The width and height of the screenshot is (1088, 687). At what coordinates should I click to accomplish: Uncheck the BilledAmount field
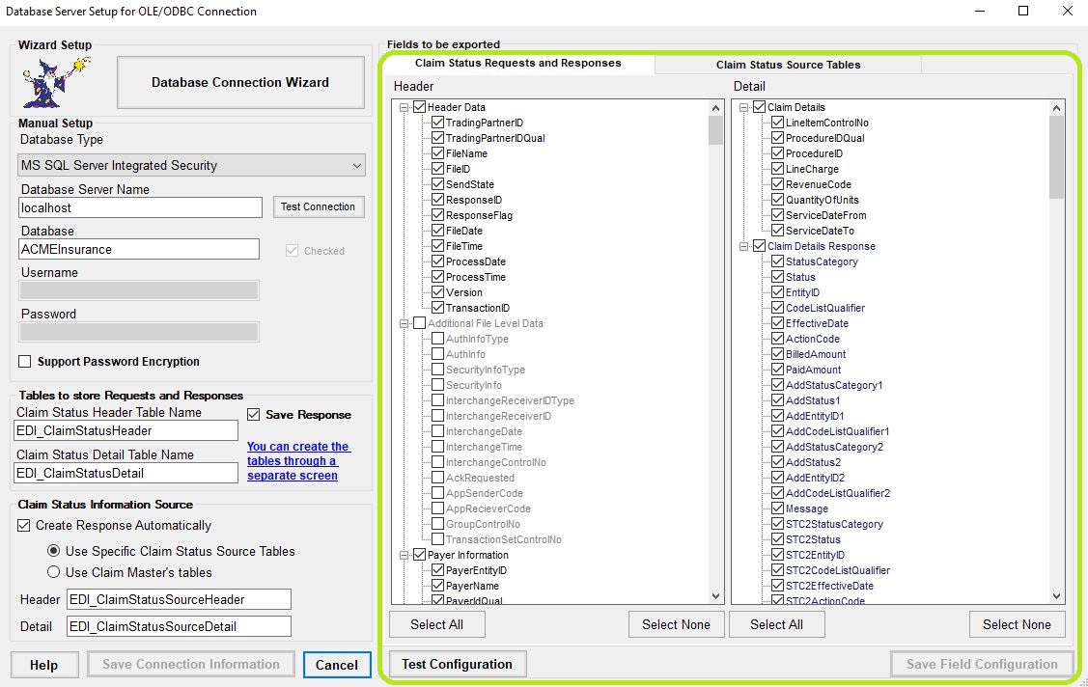(x=778, y=354)
